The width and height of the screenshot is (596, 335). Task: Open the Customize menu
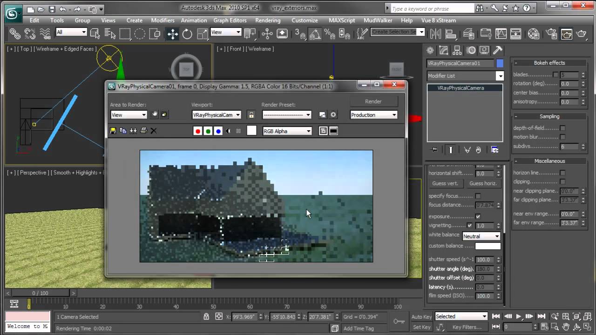[305, 20]
